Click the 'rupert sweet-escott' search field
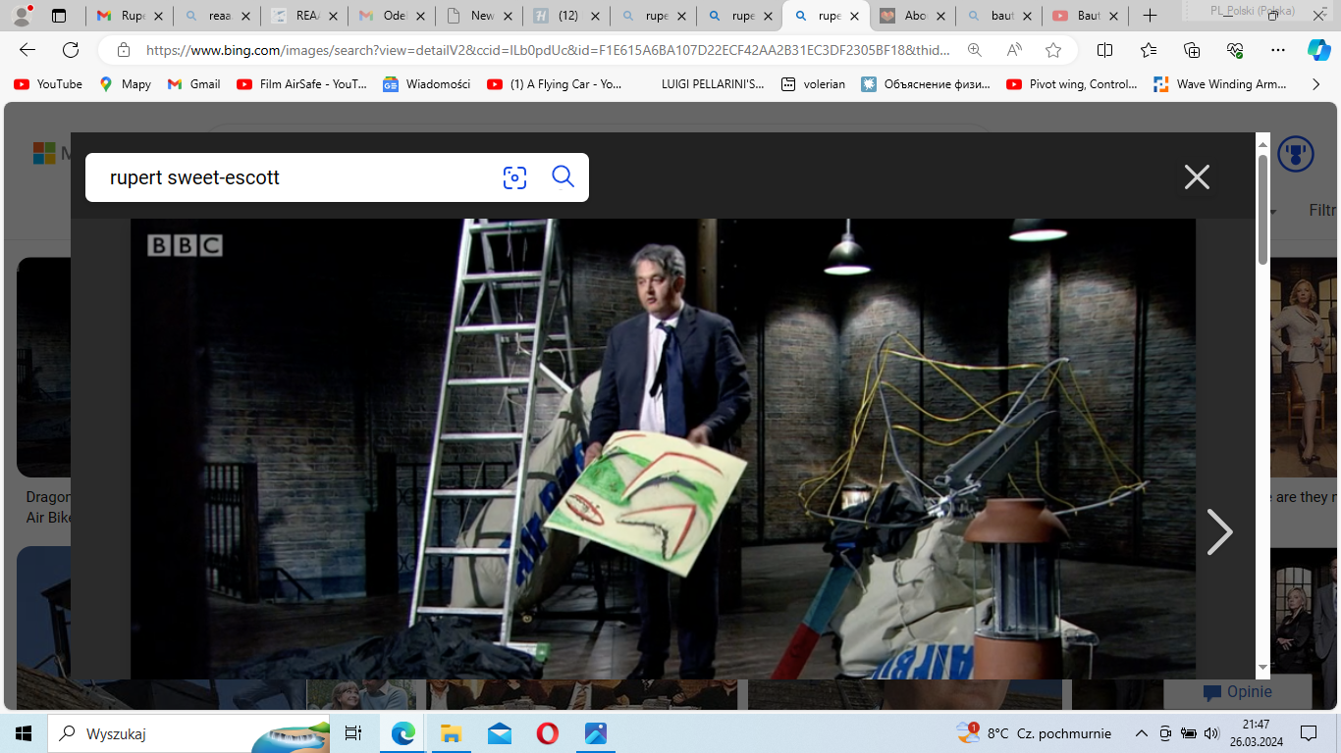 coord(295,177)
